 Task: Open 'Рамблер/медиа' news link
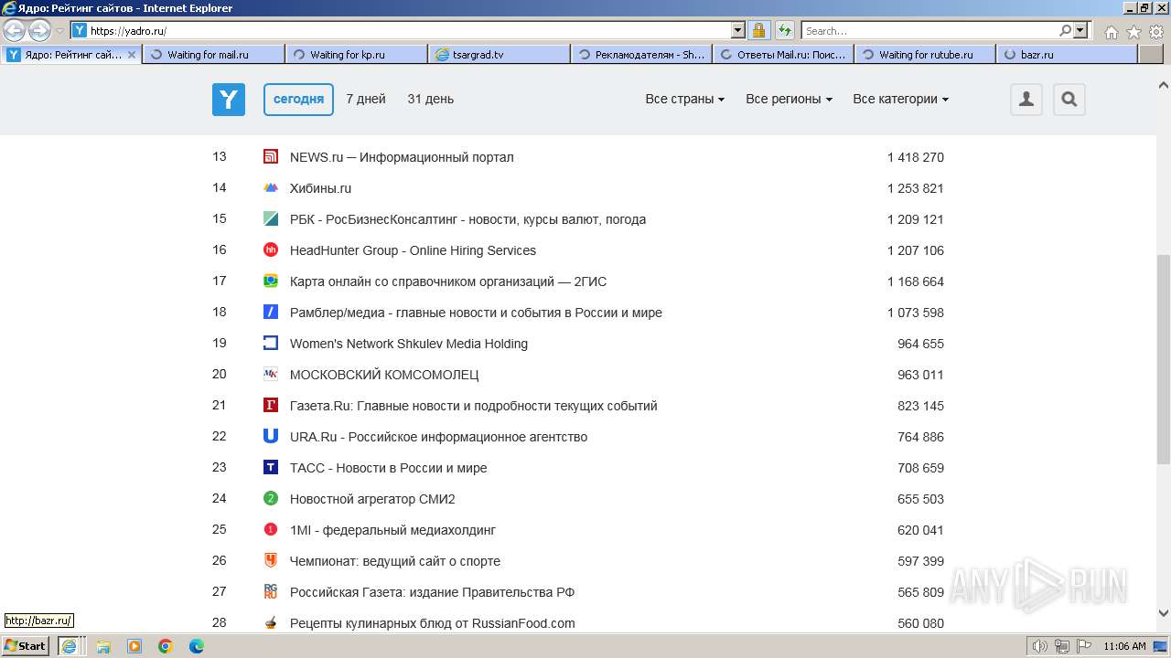click(x=476, y=313)
